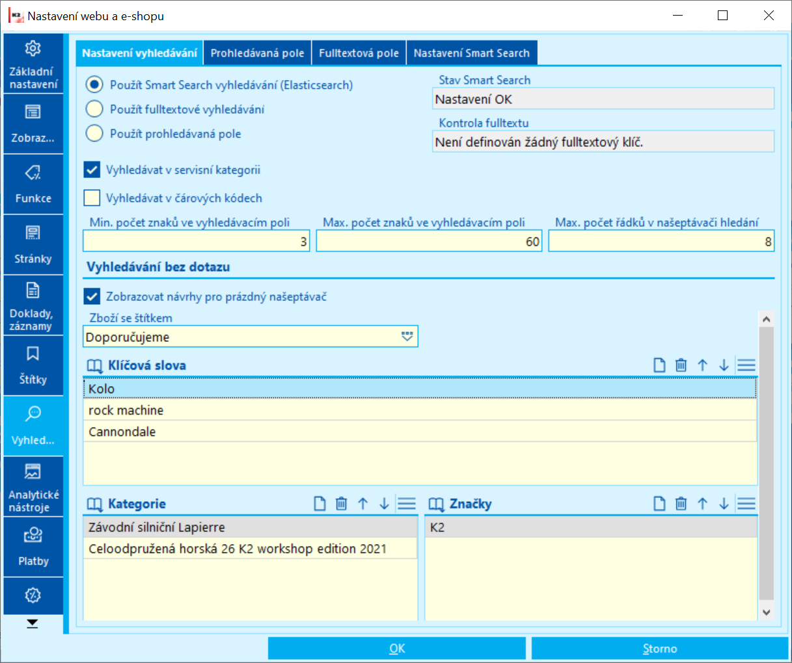Open the Štítky sidebar section

(33, 366)
